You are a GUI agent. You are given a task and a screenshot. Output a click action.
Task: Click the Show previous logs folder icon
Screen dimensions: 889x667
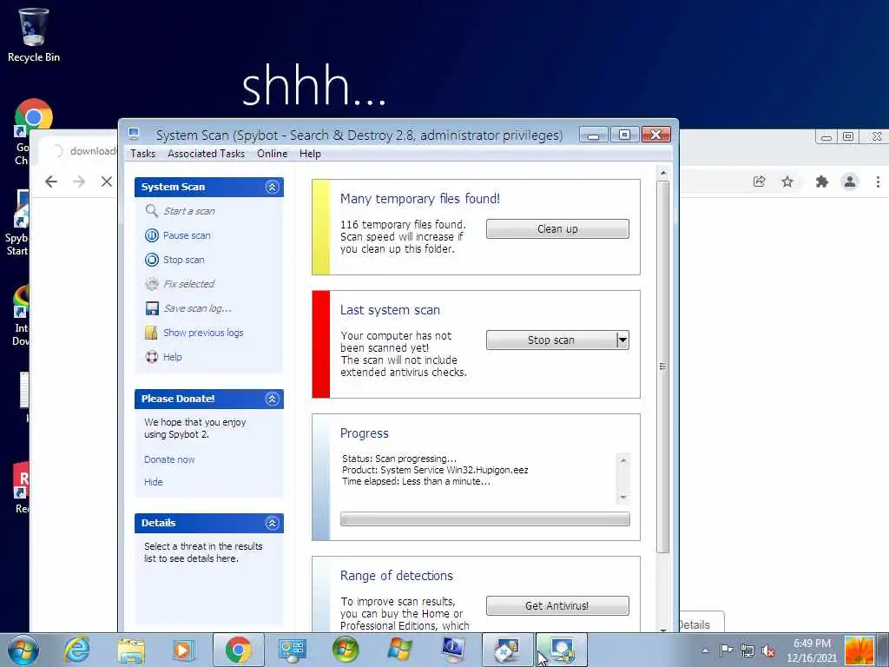point(151,333)
